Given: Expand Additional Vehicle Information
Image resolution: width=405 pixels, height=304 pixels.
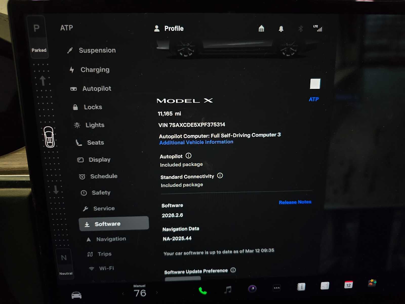Looking at the screenshot, I should coord(196,142).
